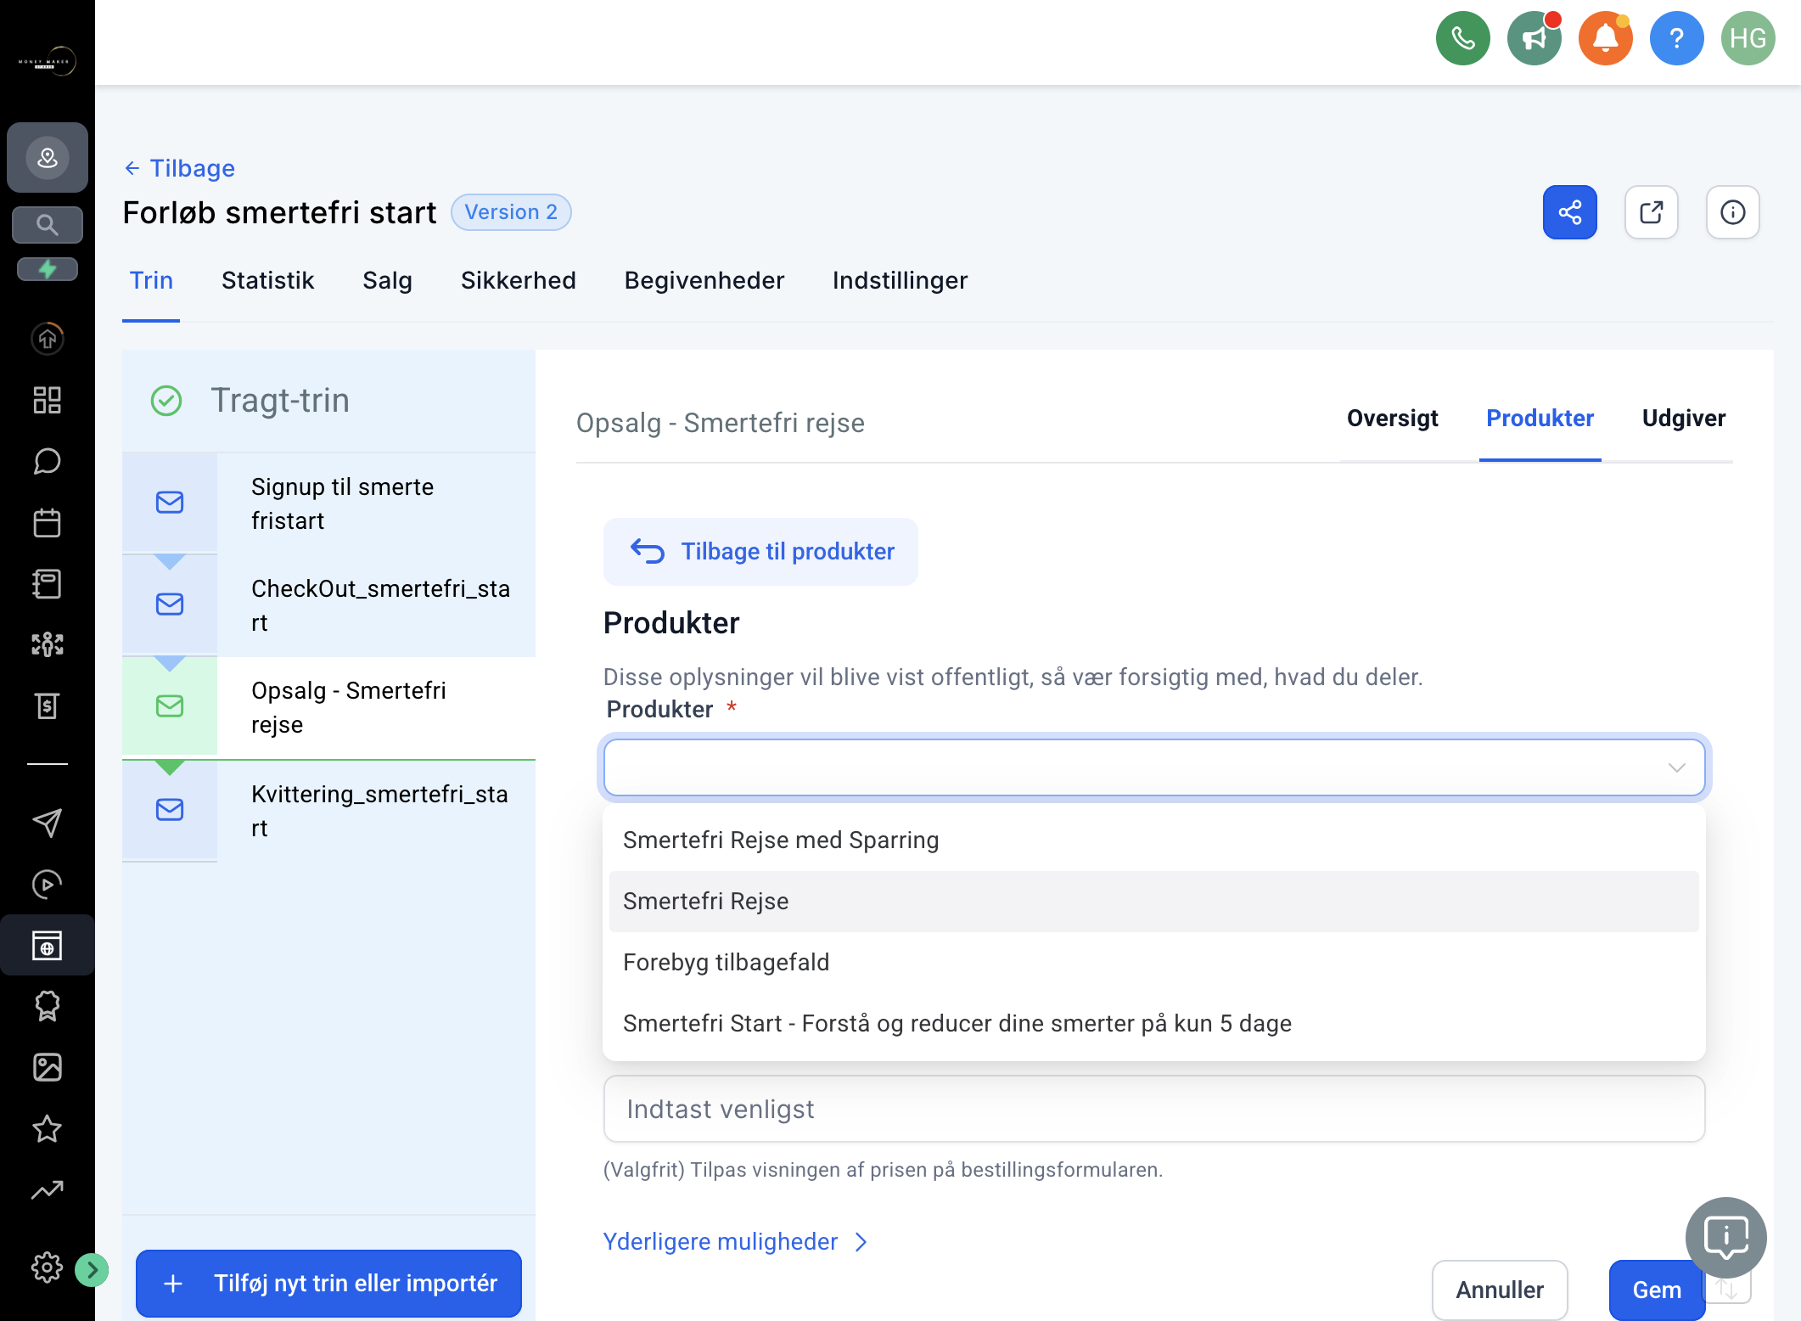Click the info circle icon
This screenshot has width=1801, height=1321.
1732,212
